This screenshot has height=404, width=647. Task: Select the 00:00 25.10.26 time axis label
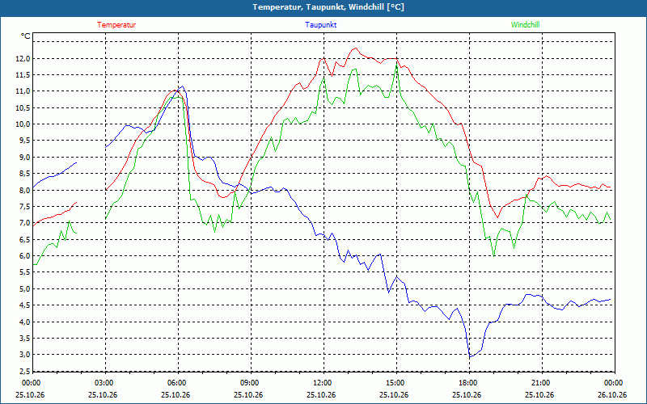pos(30,389)
